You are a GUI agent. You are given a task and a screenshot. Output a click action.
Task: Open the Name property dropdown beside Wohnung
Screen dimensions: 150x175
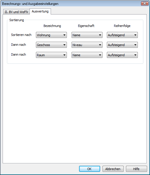(87, 35)
